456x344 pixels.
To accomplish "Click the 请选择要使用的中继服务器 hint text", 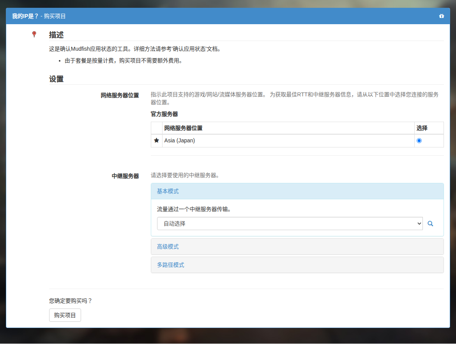I will [185, 175].
